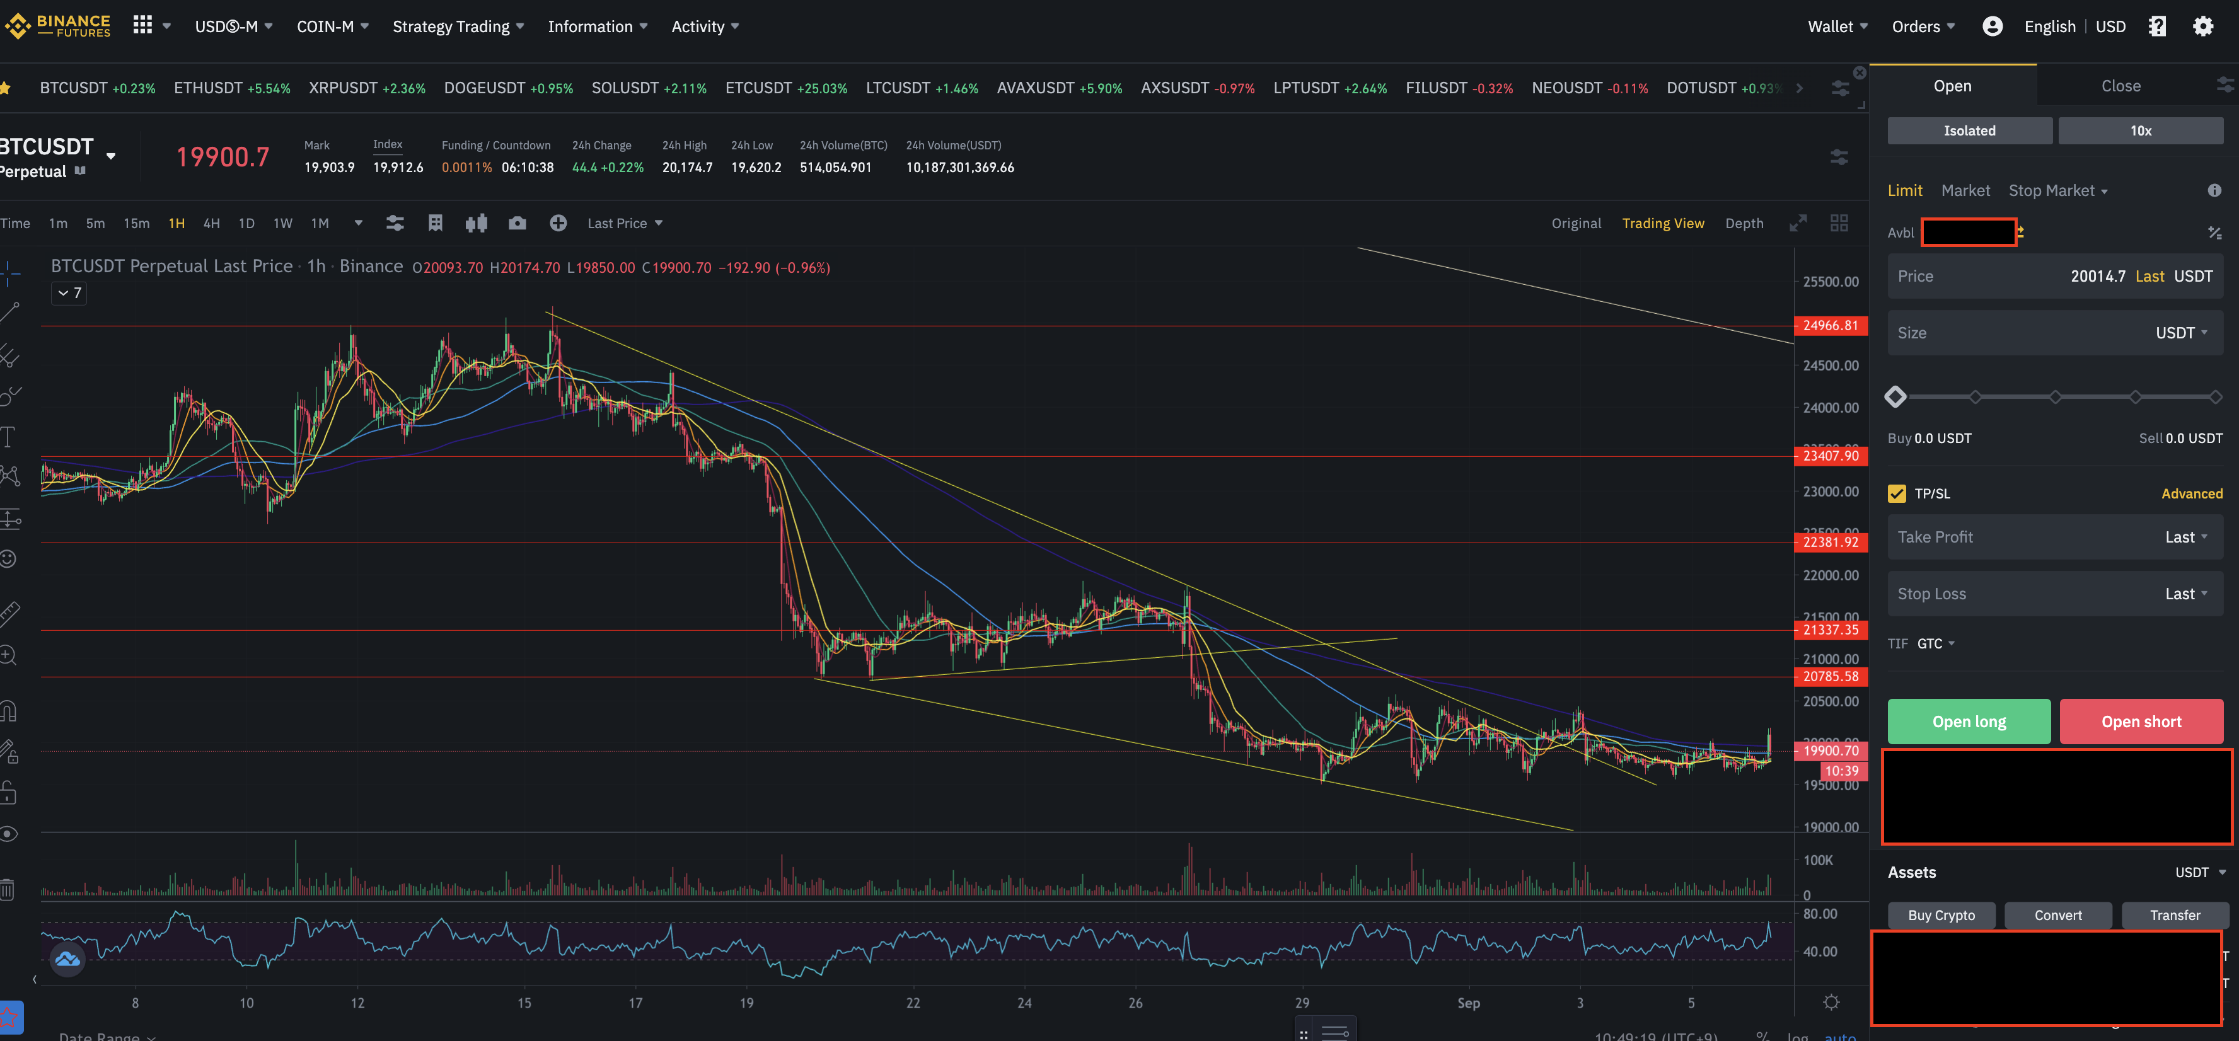Click the Open long button
Screen dimensions: 2239x1041
(1968, 722)
